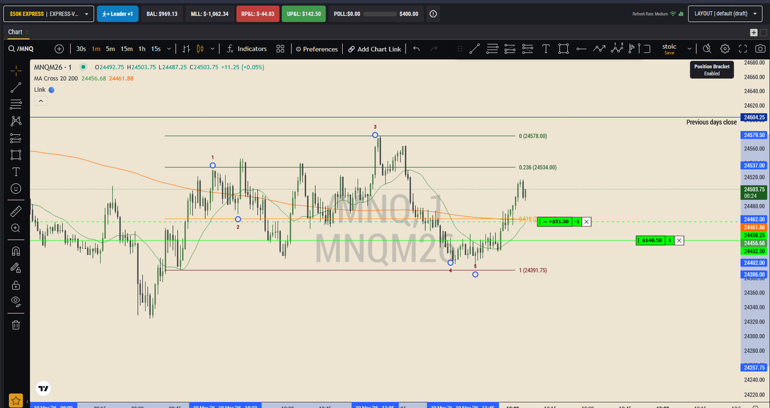Cancel the +$51.50 order with X
This screenshot has height=408, width=770.
(x=586, y=221)
